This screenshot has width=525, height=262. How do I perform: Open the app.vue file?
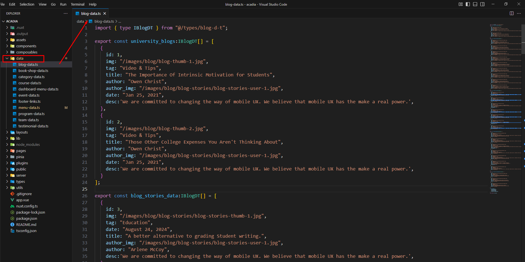pyautogui.click(x=36, y=200)
